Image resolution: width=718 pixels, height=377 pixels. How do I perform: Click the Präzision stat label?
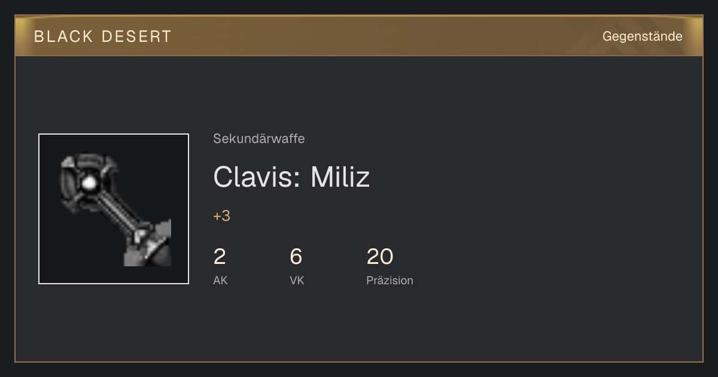(x=390, y=281)
